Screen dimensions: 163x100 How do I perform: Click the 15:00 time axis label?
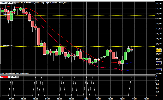coord(147,99)
